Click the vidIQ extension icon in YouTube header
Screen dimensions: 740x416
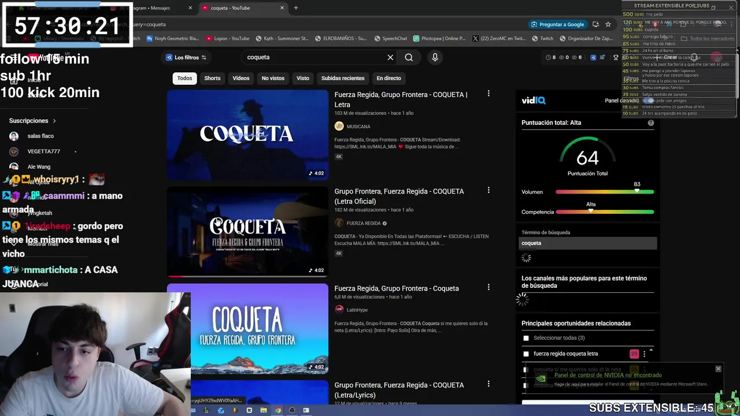coord(593,57)
